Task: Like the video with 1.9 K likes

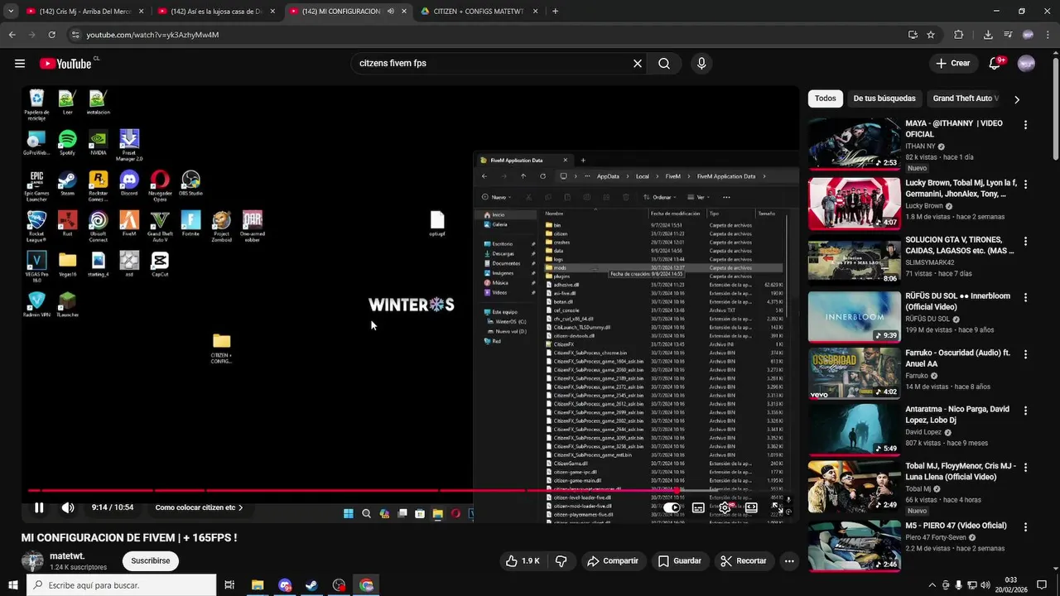Action: [x=523, y=560]
